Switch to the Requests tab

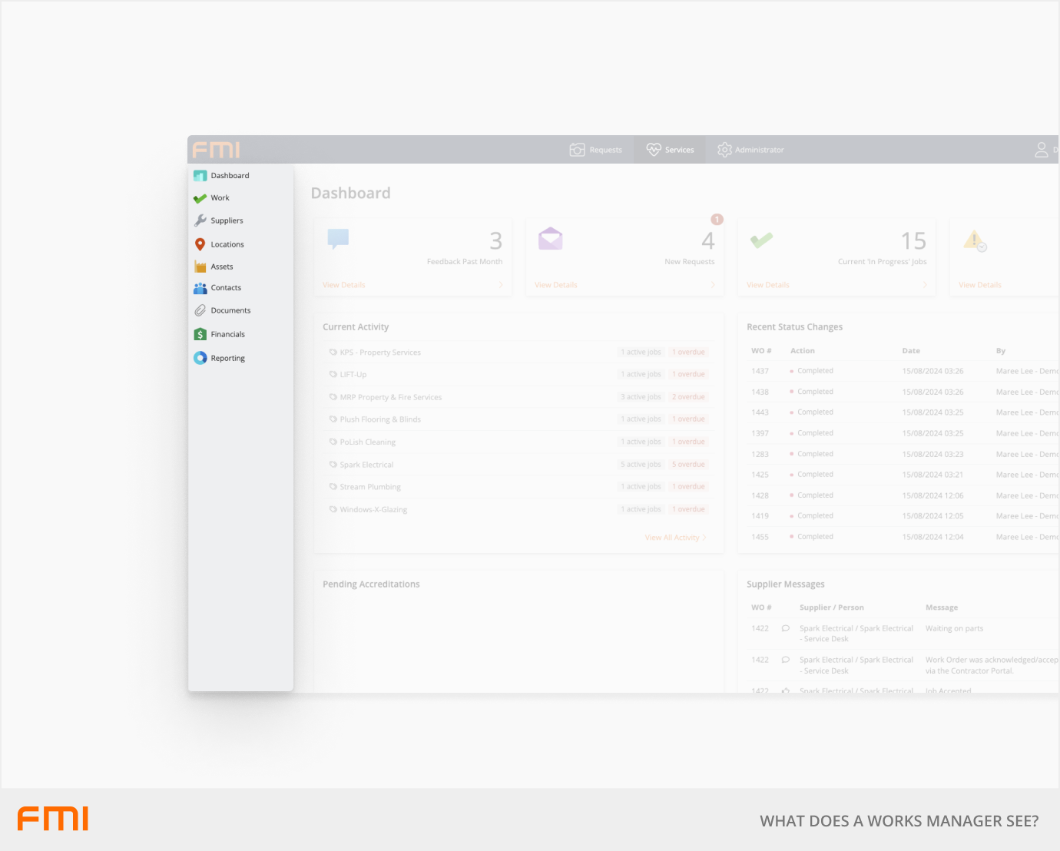click(x=596, y=150)
